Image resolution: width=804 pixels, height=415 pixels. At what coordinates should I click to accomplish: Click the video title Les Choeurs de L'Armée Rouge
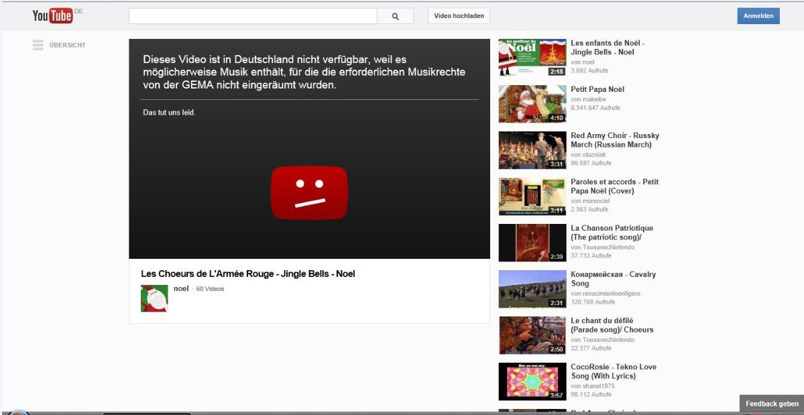247,274
